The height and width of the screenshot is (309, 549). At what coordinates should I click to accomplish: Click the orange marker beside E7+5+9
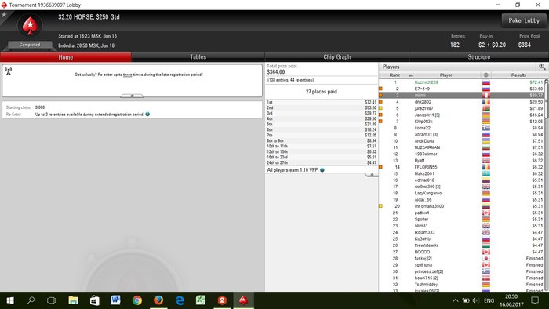(380, 89)
